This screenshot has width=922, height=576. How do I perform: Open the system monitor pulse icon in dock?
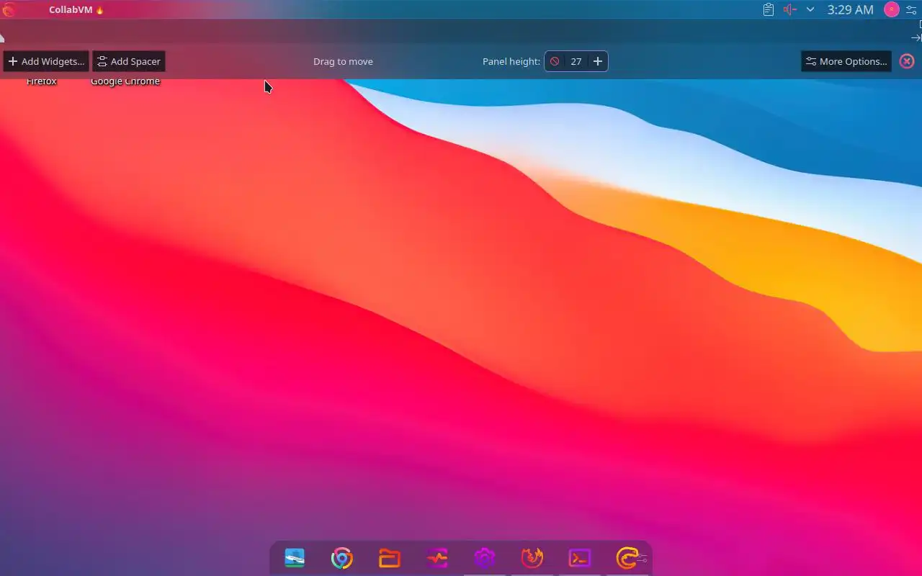click(437, 558)
